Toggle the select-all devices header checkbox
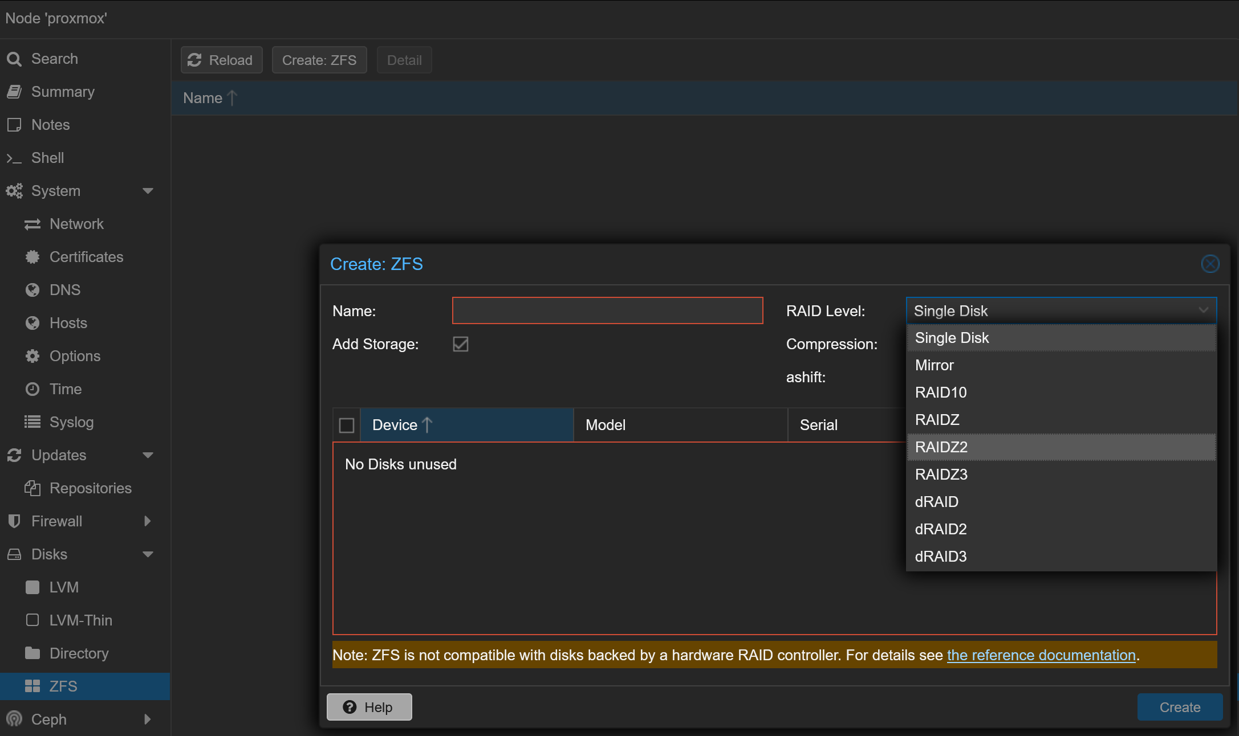 click(x=347, y=426)
